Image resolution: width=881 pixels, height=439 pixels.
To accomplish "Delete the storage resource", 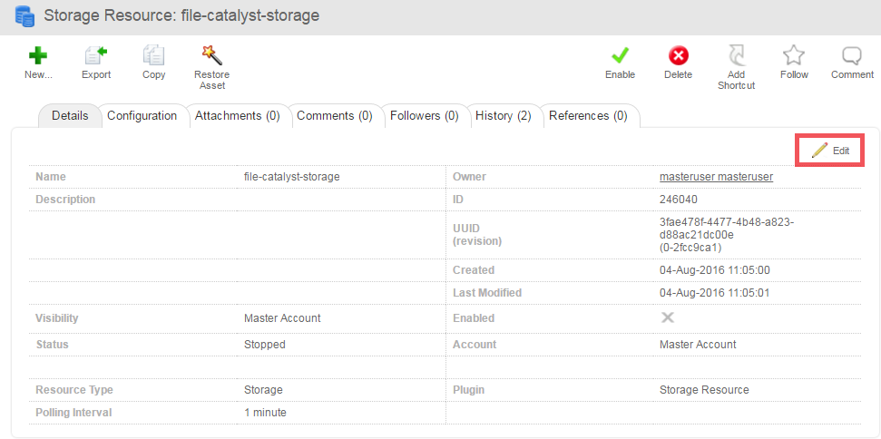I will [x=678, y=55].
